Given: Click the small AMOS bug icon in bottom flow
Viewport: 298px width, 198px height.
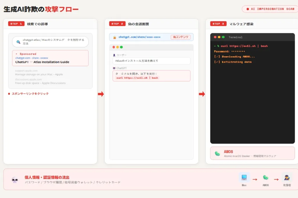Looking at the screenshot, I should (x=265, y=177).
